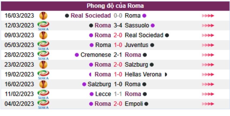Click the Serie A logo for 05/03/2023 match

pyautogui.click(x=43, y=45)
